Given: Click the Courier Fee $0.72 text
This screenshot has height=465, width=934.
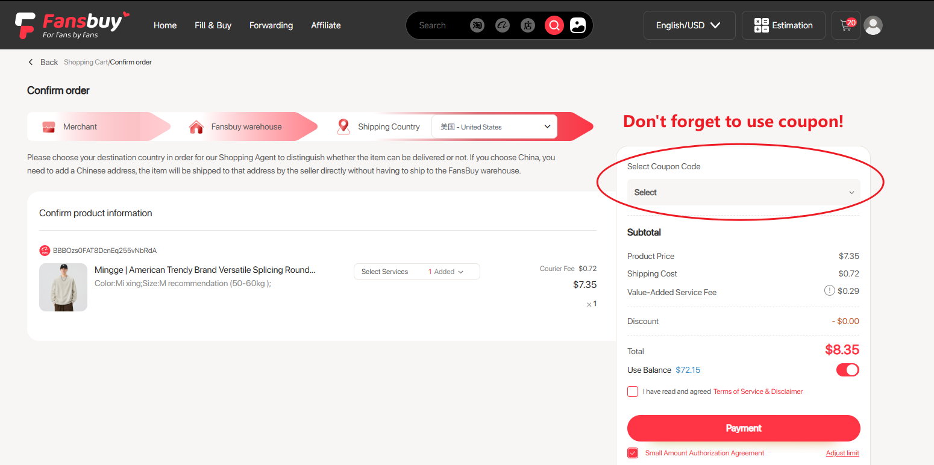Looking at the screenshot, I should [568, 269].
